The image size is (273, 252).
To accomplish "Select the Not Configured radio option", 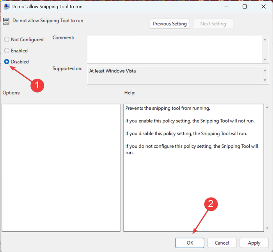I will [7, 40].
